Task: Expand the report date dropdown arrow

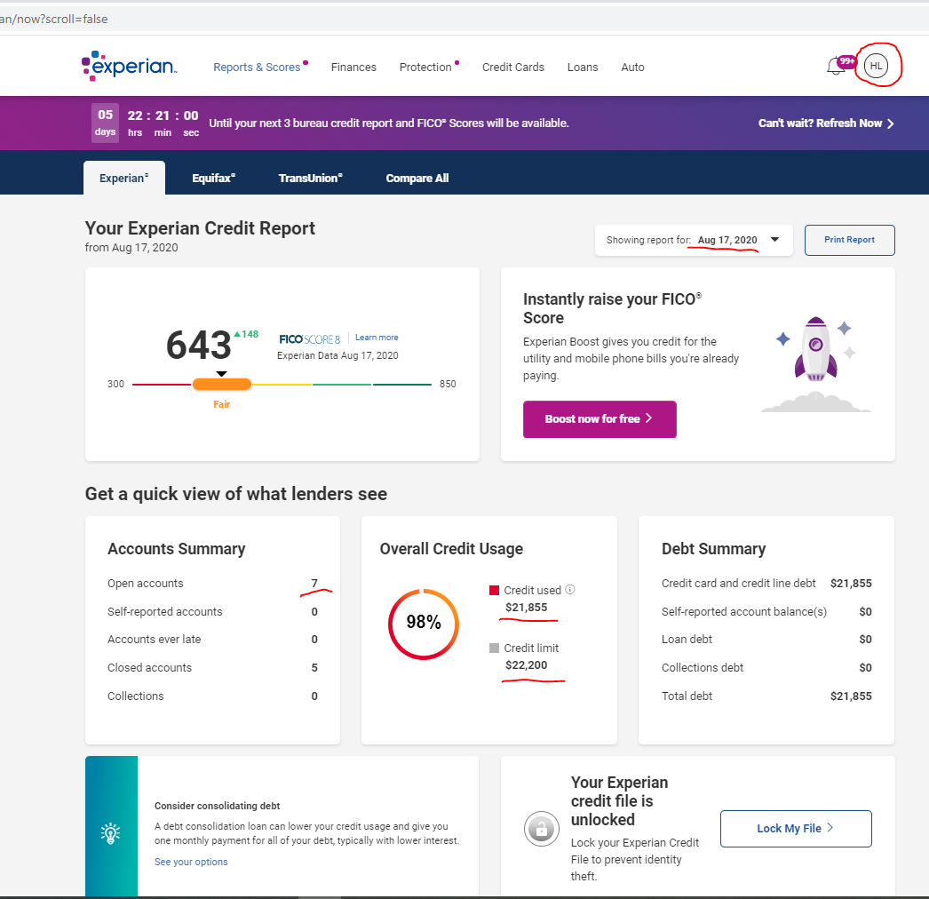Action: click(774, 240)
